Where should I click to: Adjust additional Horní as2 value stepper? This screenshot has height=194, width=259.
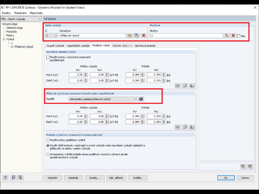(x=107, y=116)
